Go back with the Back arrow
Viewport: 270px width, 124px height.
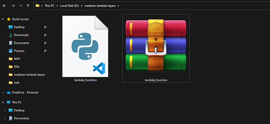[5, 6]
